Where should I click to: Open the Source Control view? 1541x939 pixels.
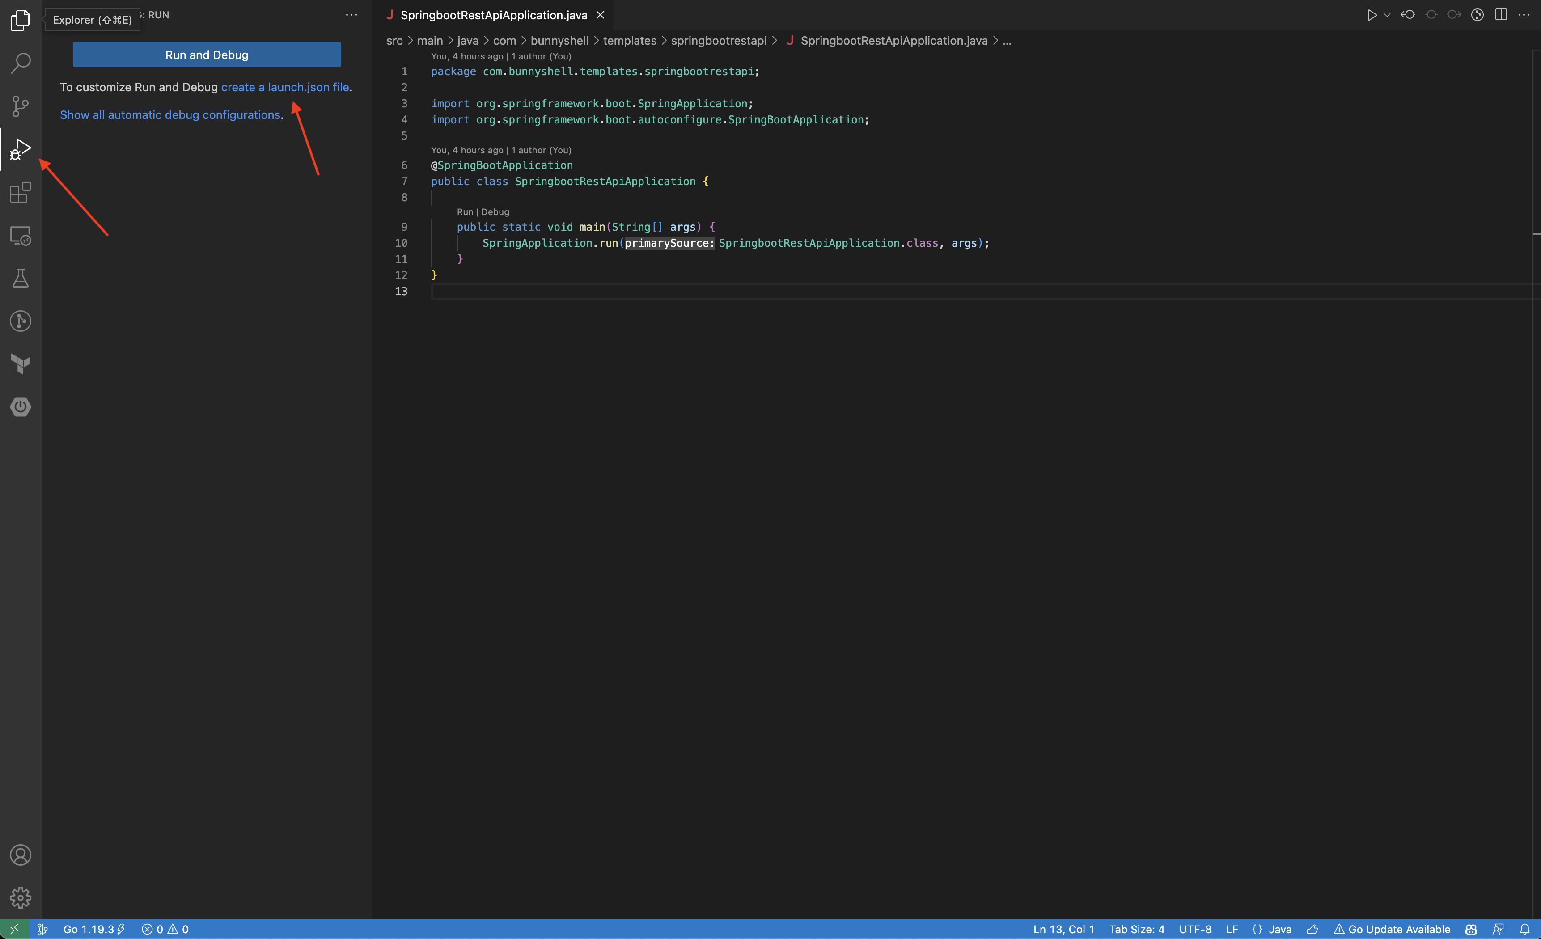point(21,106)
